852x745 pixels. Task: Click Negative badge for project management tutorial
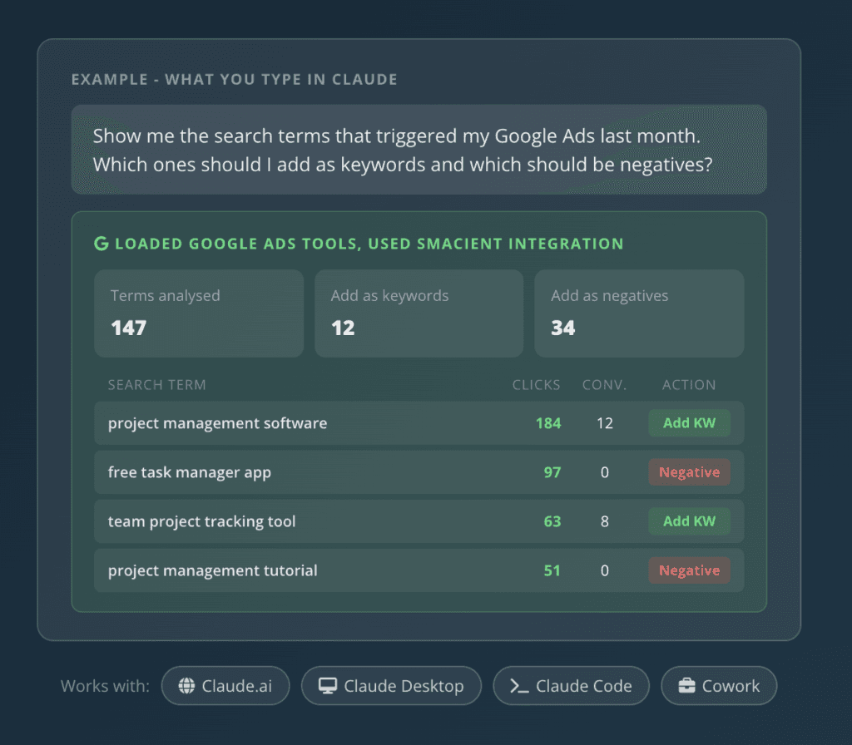coord(689,570)
